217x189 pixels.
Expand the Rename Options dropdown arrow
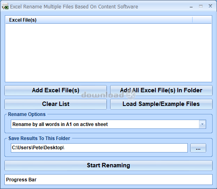click(203, 124)
